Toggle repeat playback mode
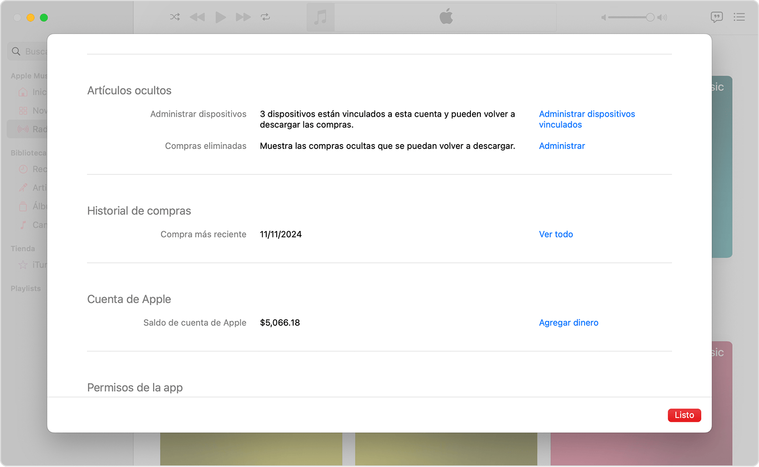The image size is (759, 467). click(x=266, y=17)
